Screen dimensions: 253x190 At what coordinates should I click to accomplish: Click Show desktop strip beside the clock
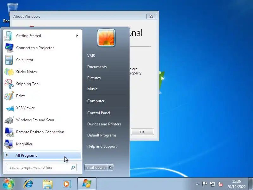coord(250,184)
